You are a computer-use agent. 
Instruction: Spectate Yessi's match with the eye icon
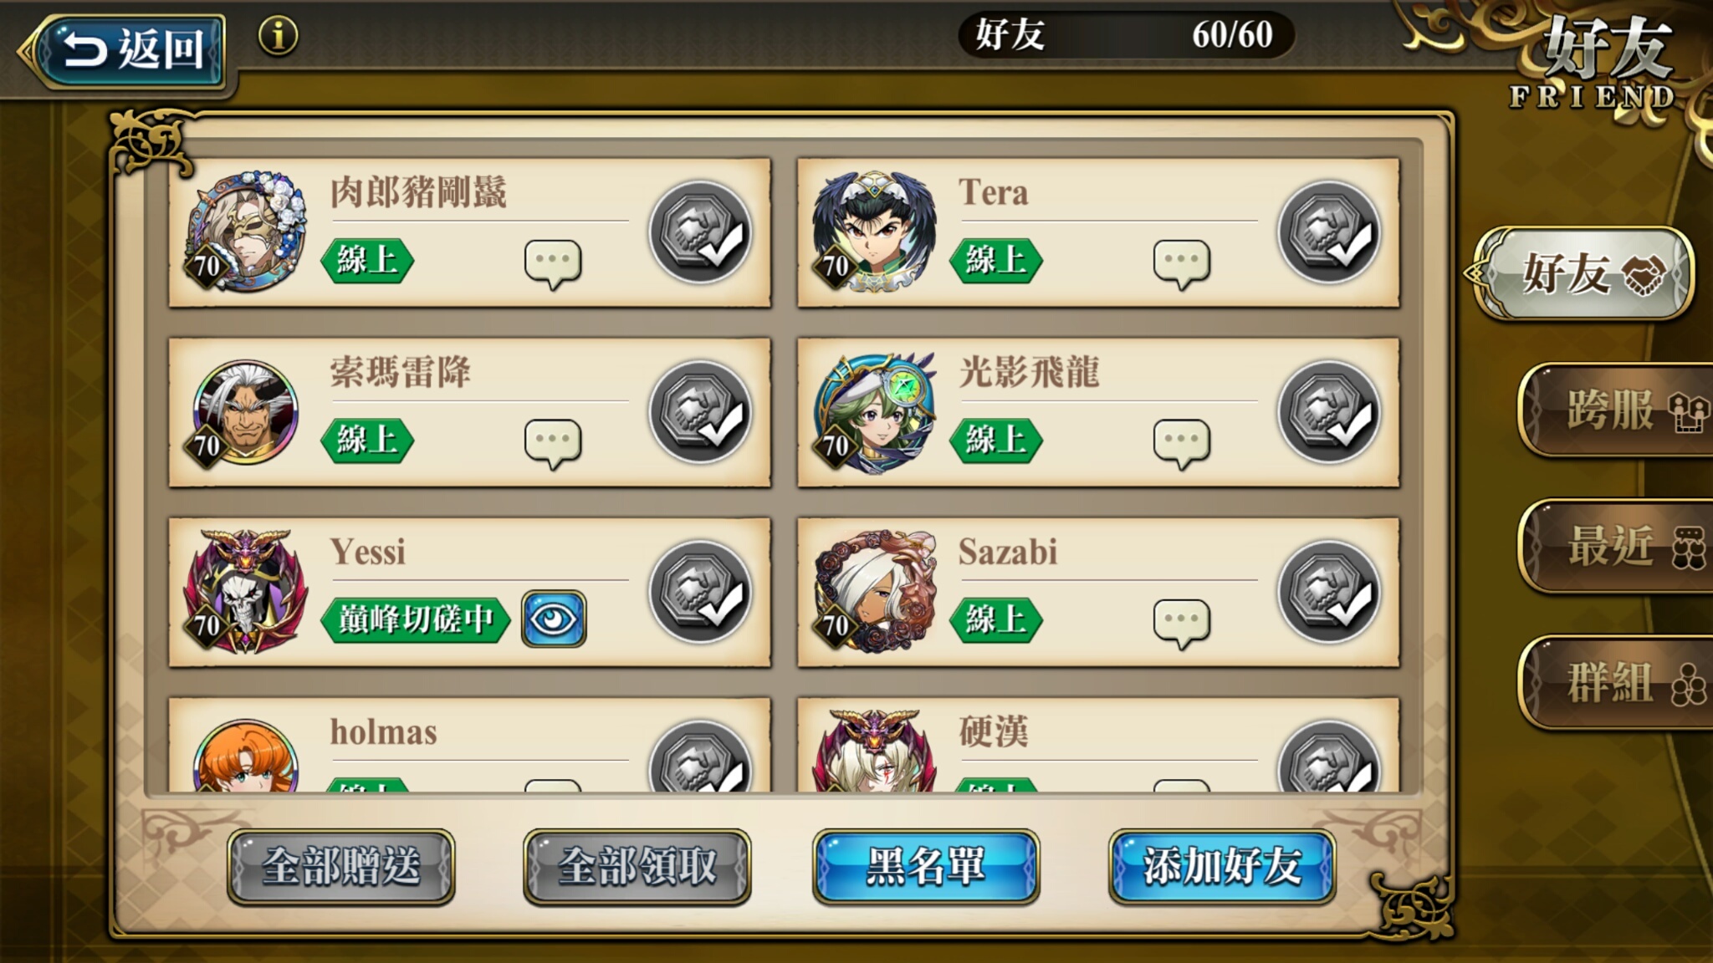pos(554,619)
